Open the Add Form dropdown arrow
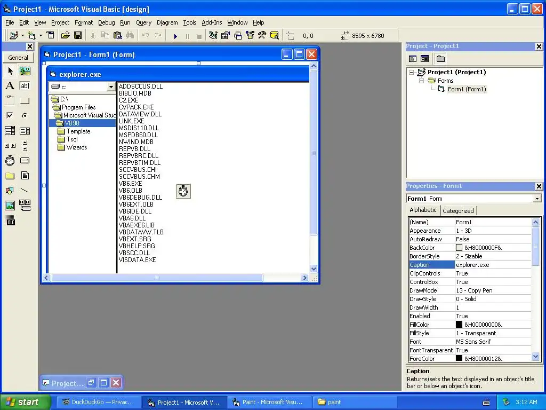The height and width of the screenshot is (410, 546). point(41,35)
